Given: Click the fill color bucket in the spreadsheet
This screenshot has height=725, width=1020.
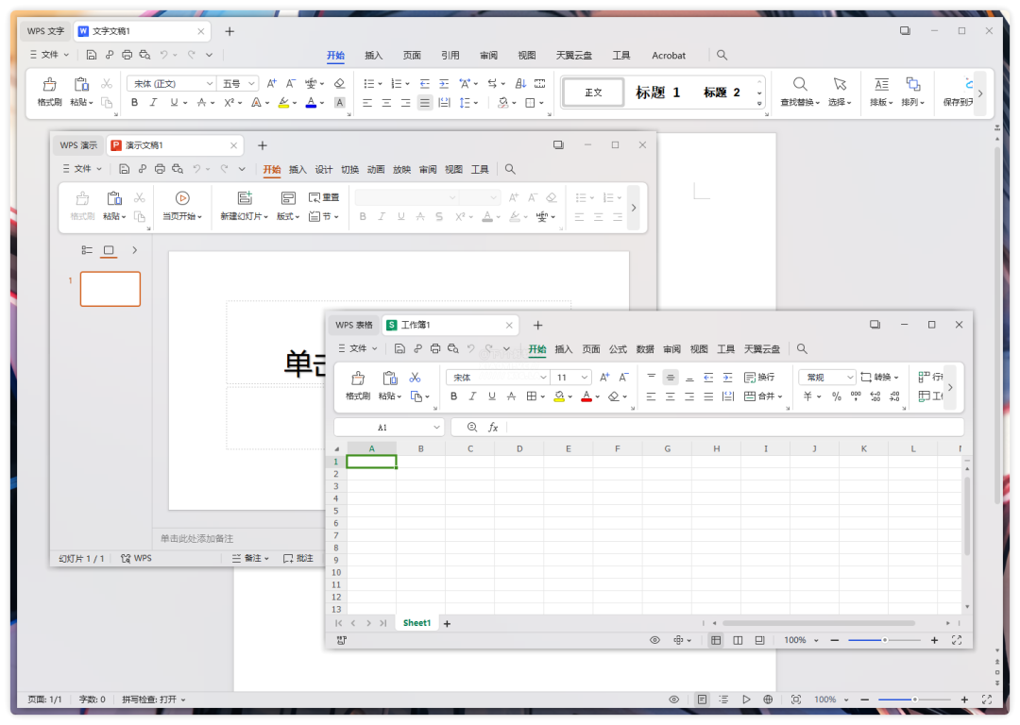Looking at the screenshot, I should pyautogui.click(x=560, y=396).
